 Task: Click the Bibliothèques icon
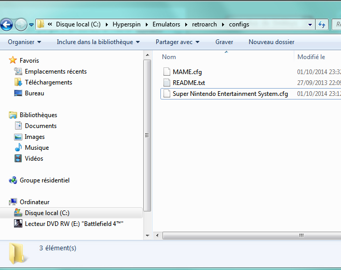pyautogui.click(x=13, y=115)
